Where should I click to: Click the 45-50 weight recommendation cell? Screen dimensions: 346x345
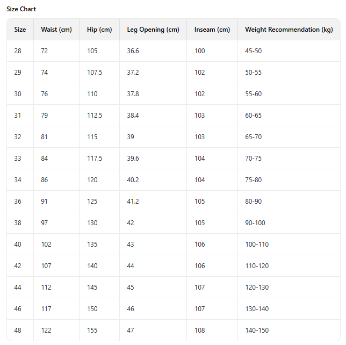254,51
